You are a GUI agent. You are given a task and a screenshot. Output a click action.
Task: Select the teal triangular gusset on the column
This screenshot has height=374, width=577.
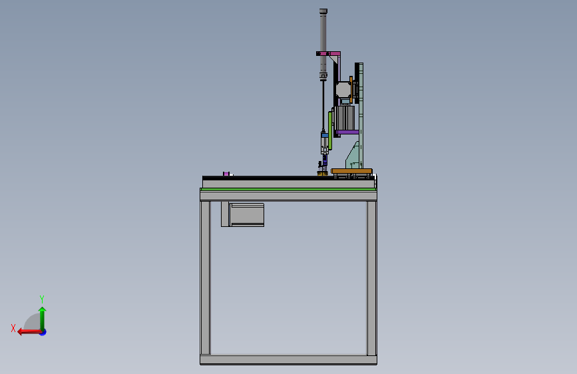(x=353, y=156)
